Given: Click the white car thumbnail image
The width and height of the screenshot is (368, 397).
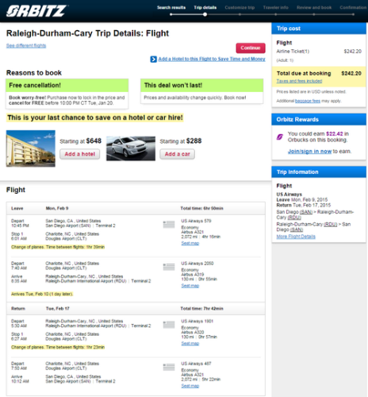Looking at the screenshot, I should [x=131, y=148].
